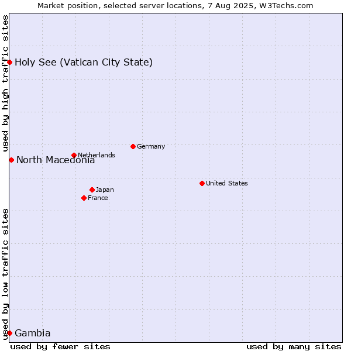351x351 pixels.
Task: Click the Holy See (Vatican City State) label
Action: [84, 62]
